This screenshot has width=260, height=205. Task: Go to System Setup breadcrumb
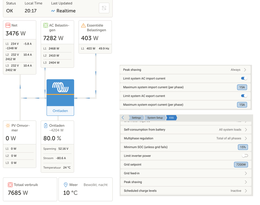coord(155,118)
